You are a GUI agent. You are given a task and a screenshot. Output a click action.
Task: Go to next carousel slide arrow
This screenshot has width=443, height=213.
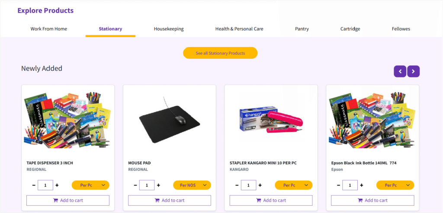point(413,71)
